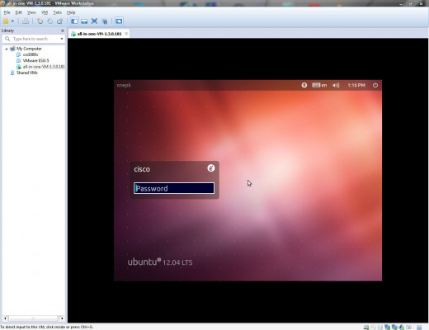The width and height of the screenshot is (429, 330).
Task: Select Shared VMs in the Library
Action: pos(26,73)
